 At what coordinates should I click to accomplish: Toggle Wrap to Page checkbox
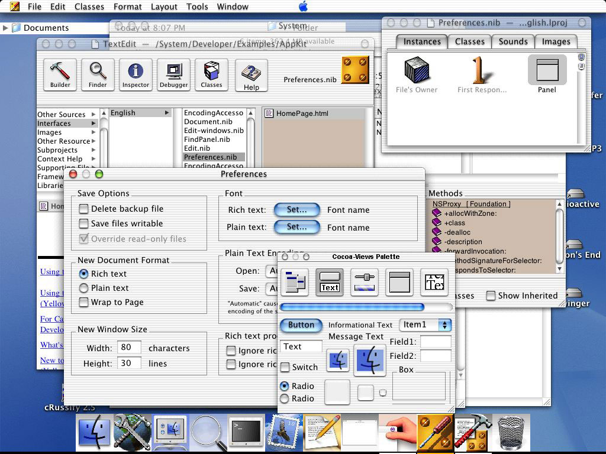pos(83,302)
